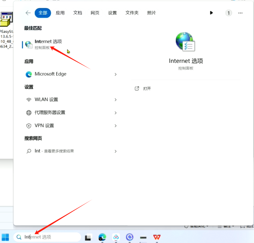Click the shield icon beside VPN 设置
The width and height of the screenshot is (254, 243).
coord(29,126)
